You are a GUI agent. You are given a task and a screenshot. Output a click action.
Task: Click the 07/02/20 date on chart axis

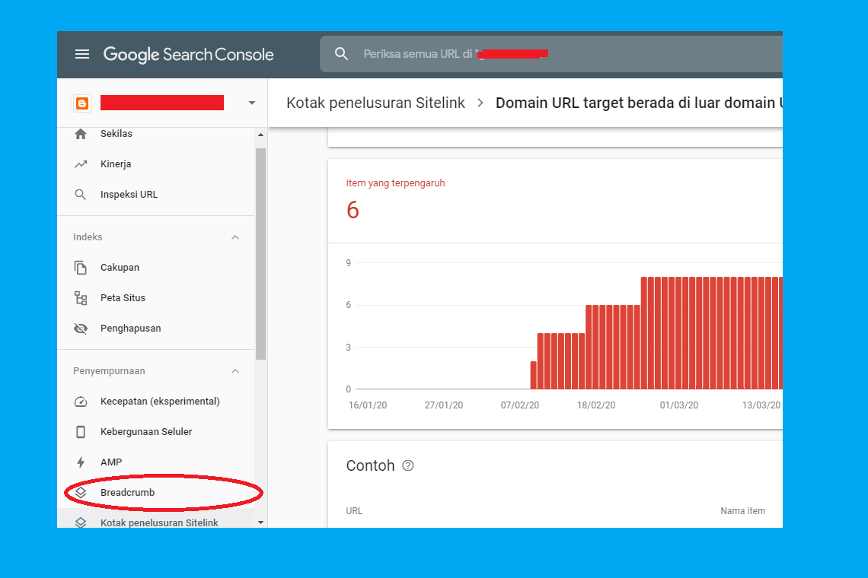pos(520,405)
